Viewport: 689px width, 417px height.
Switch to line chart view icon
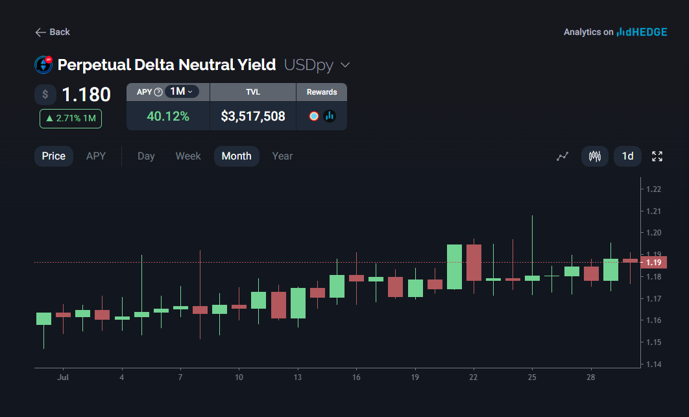(562, 156)
